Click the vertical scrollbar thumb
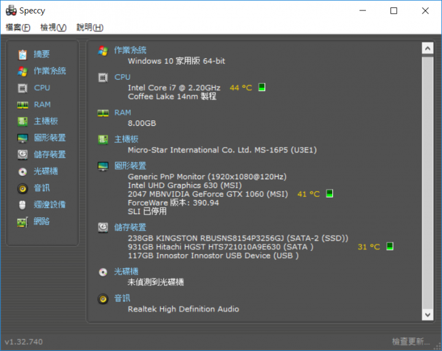442x351 pixels. (x=428, y=182)
